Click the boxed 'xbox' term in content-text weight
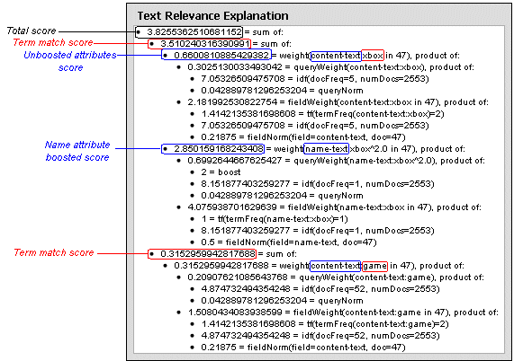Viewport: 514px width, 361px height. [x=373, y=56]
